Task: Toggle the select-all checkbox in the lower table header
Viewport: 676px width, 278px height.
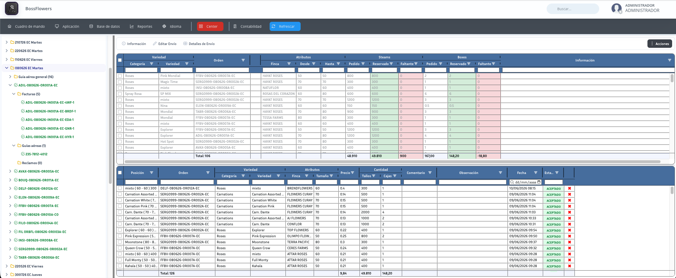Action: coord(120,173)
